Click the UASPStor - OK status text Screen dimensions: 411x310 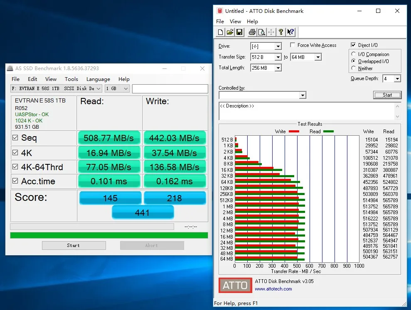(x=32, y=115)
